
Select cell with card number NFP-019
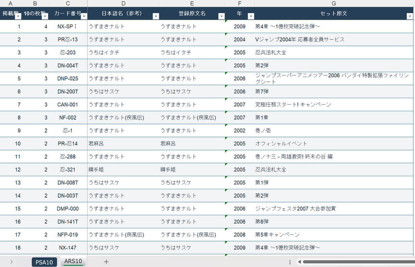pos(68,235)
